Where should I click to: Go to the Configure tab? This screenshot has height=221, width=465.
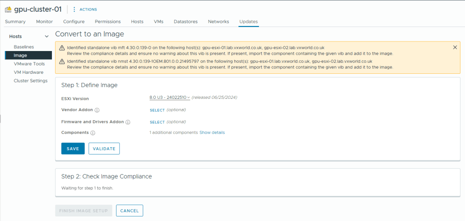(74, 21)
